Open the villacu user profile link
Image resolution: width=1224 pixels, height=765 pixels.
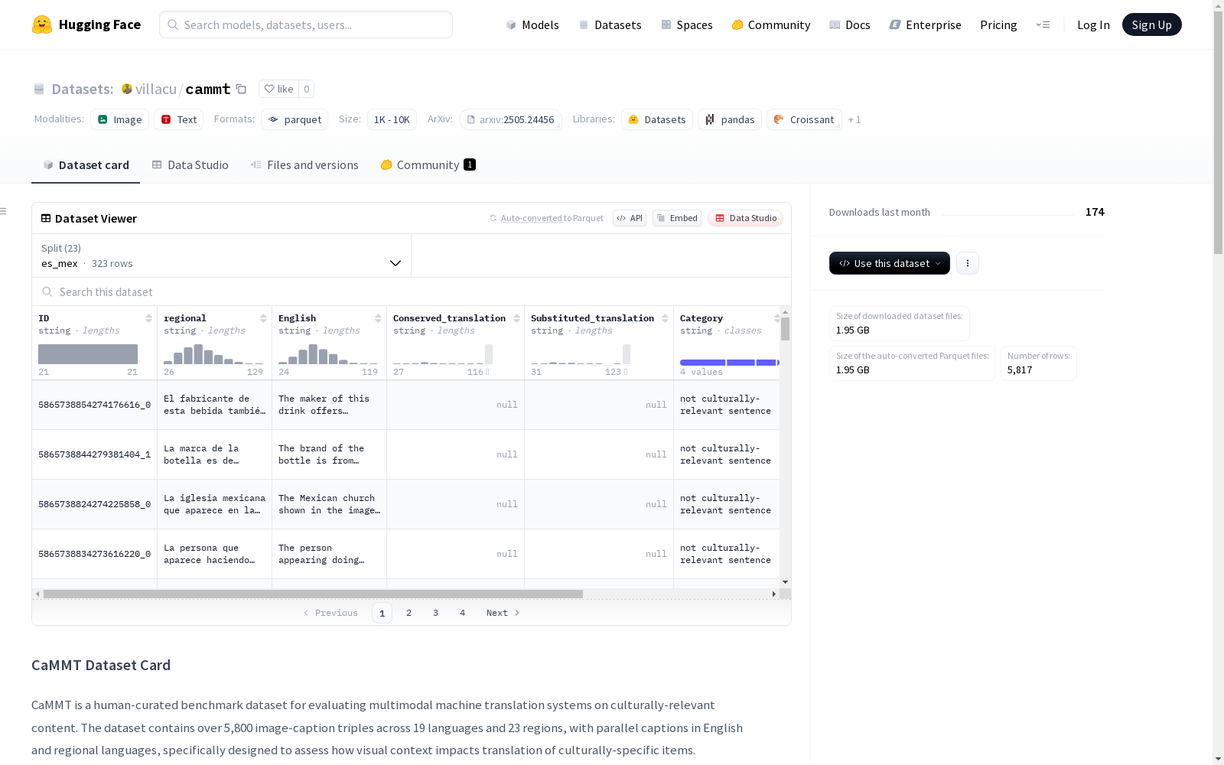click(156, 89)
